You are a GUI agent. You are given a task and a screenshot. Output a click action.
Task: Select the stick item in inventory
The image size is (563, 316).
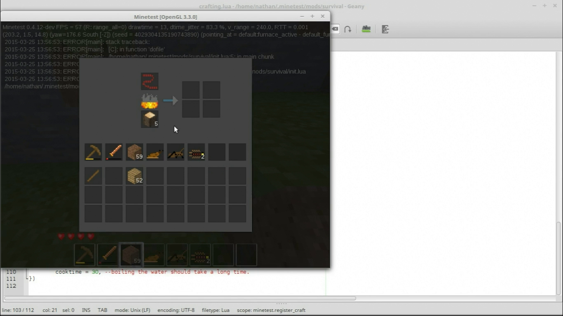tap(93, 176)
